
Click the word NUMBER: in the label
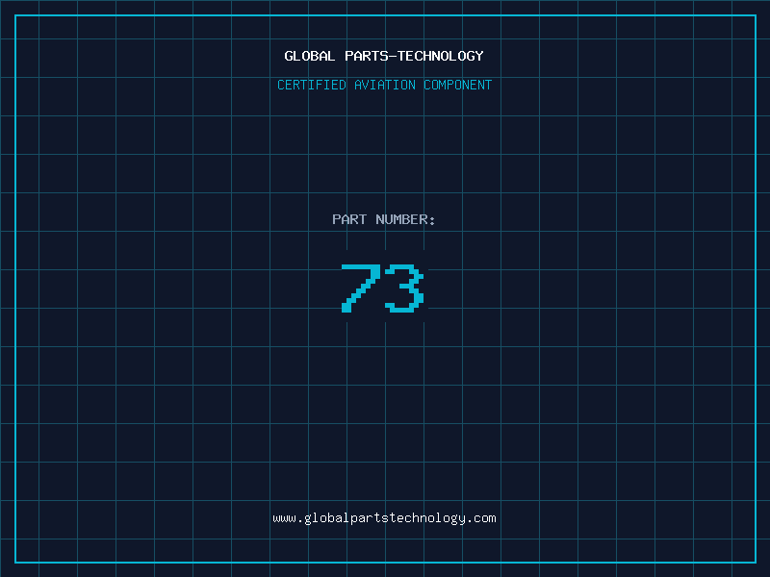pyautogui.click(x=405, y=220)
